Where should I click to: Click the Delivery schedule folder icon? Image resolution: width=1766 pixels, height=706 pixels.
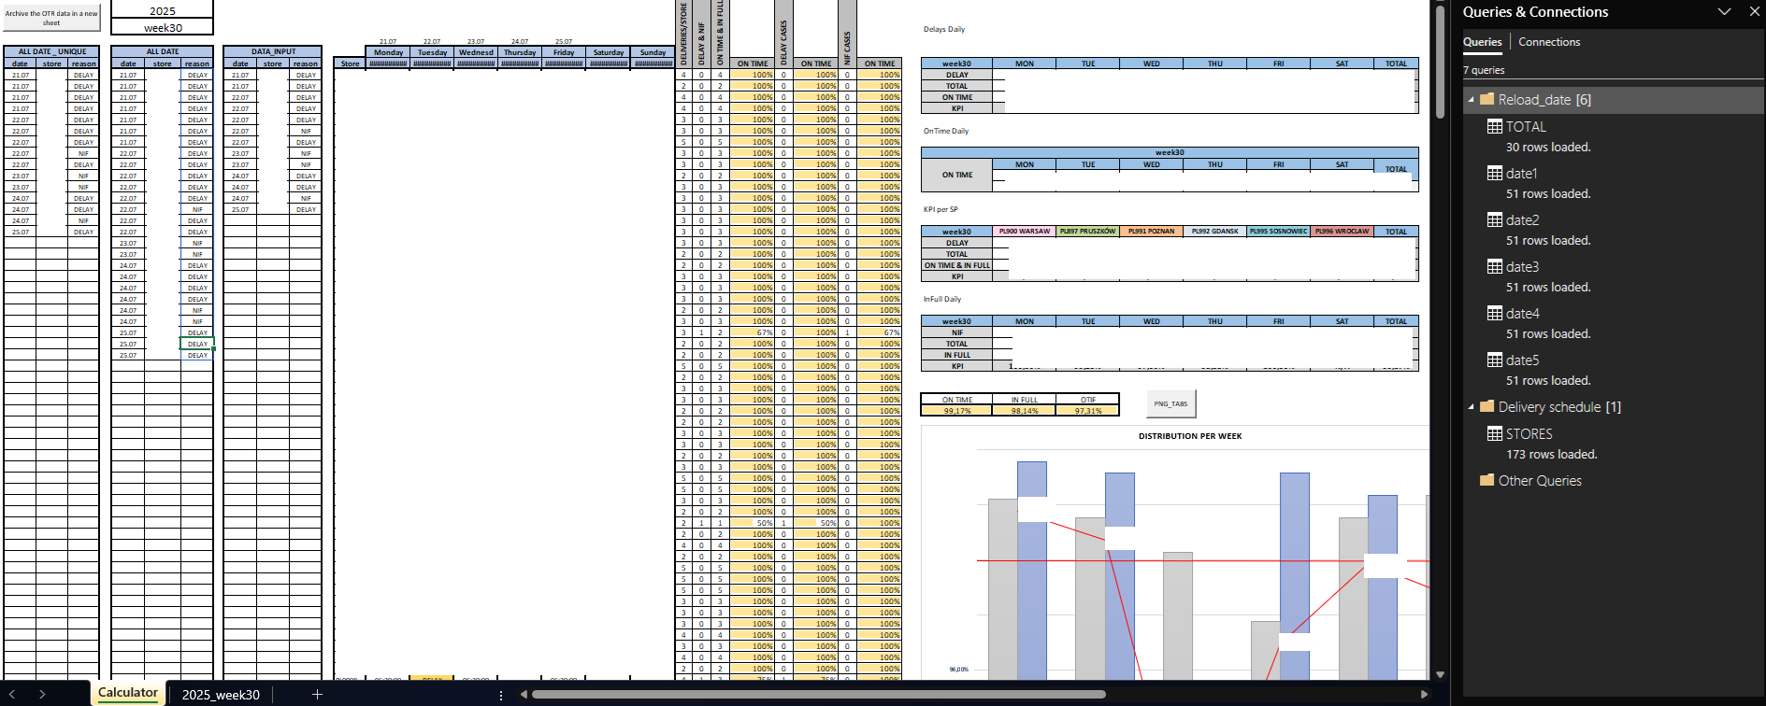point(1487,406)
